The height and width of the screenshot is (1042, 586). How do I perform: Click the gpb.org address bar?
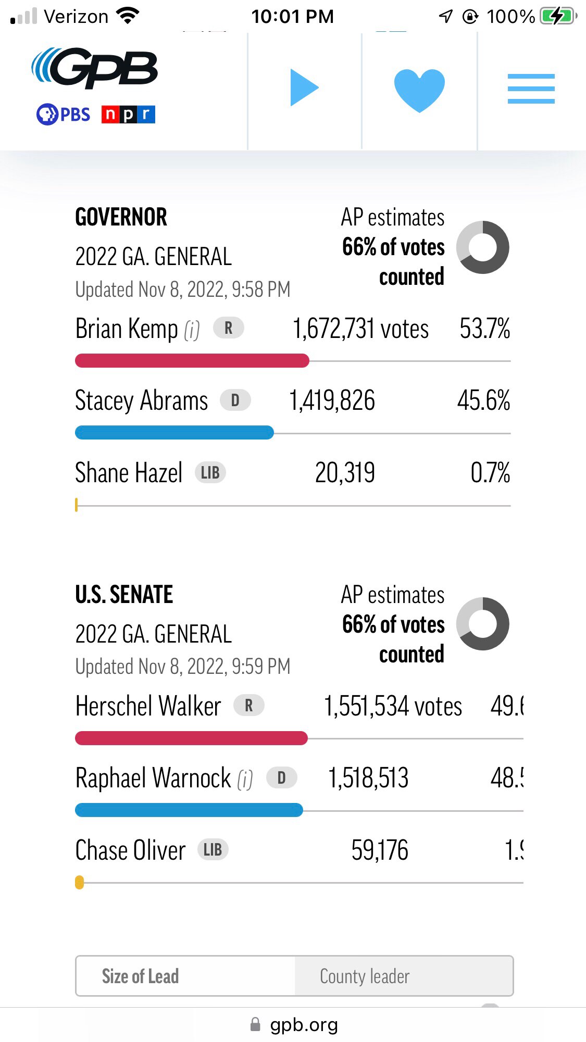[x=304, y=1024]
